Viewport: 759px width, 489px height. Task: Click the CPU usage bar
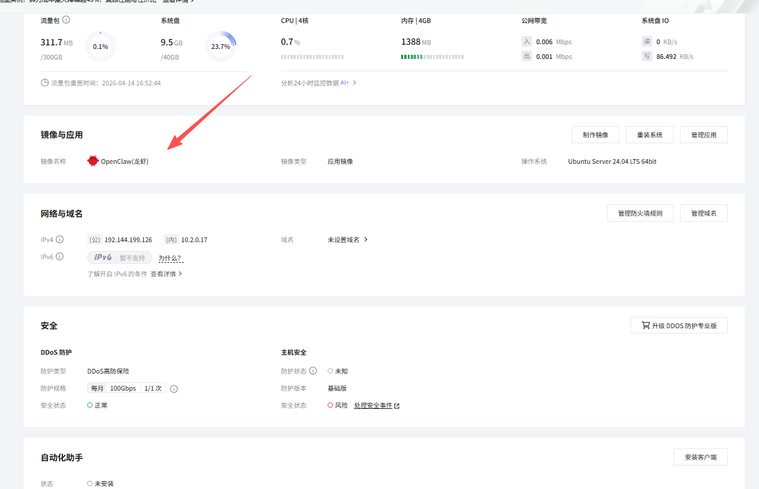point(312,57)
